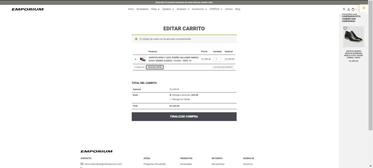Open the Blog menu item
Image resolution: width=373 pixels, height=168 pixels.
(237, 9)
